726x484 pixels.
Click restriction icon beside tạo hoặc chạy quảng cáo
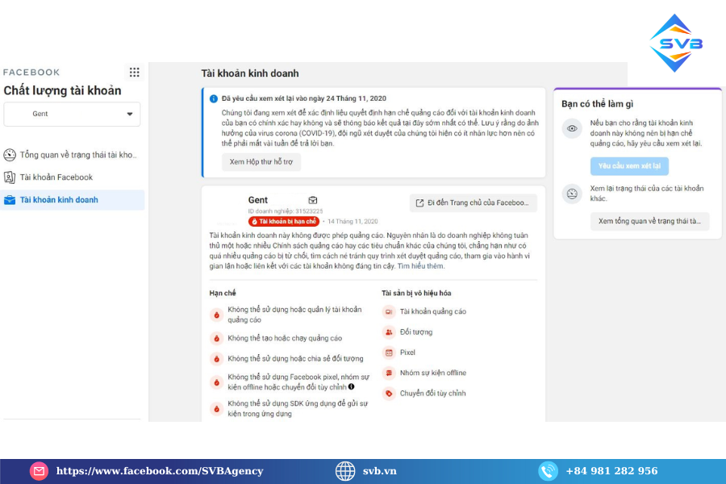(217, 339)
